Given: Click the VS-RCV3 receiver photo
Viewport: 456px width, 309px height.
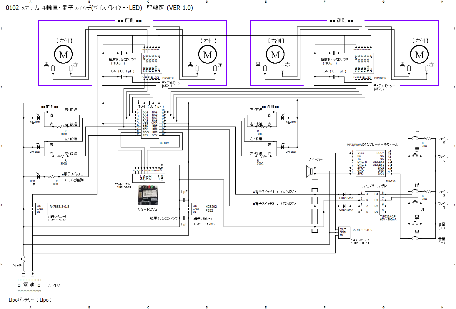Looking at the screenshot, I should (x=148, y=195).
